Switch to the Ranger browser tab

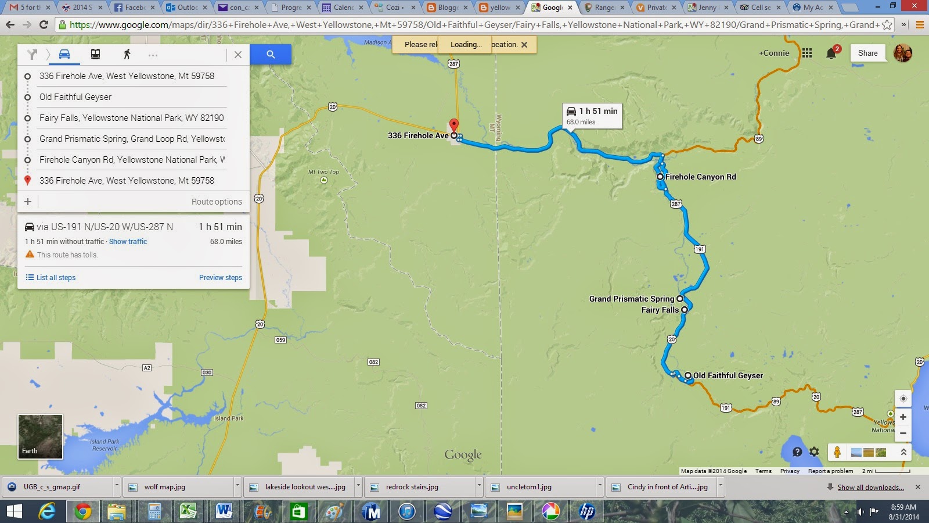604,8
